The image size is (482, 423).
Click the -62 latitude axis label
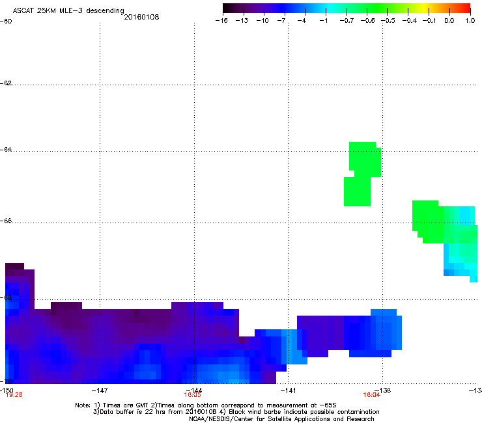point(6,83)
